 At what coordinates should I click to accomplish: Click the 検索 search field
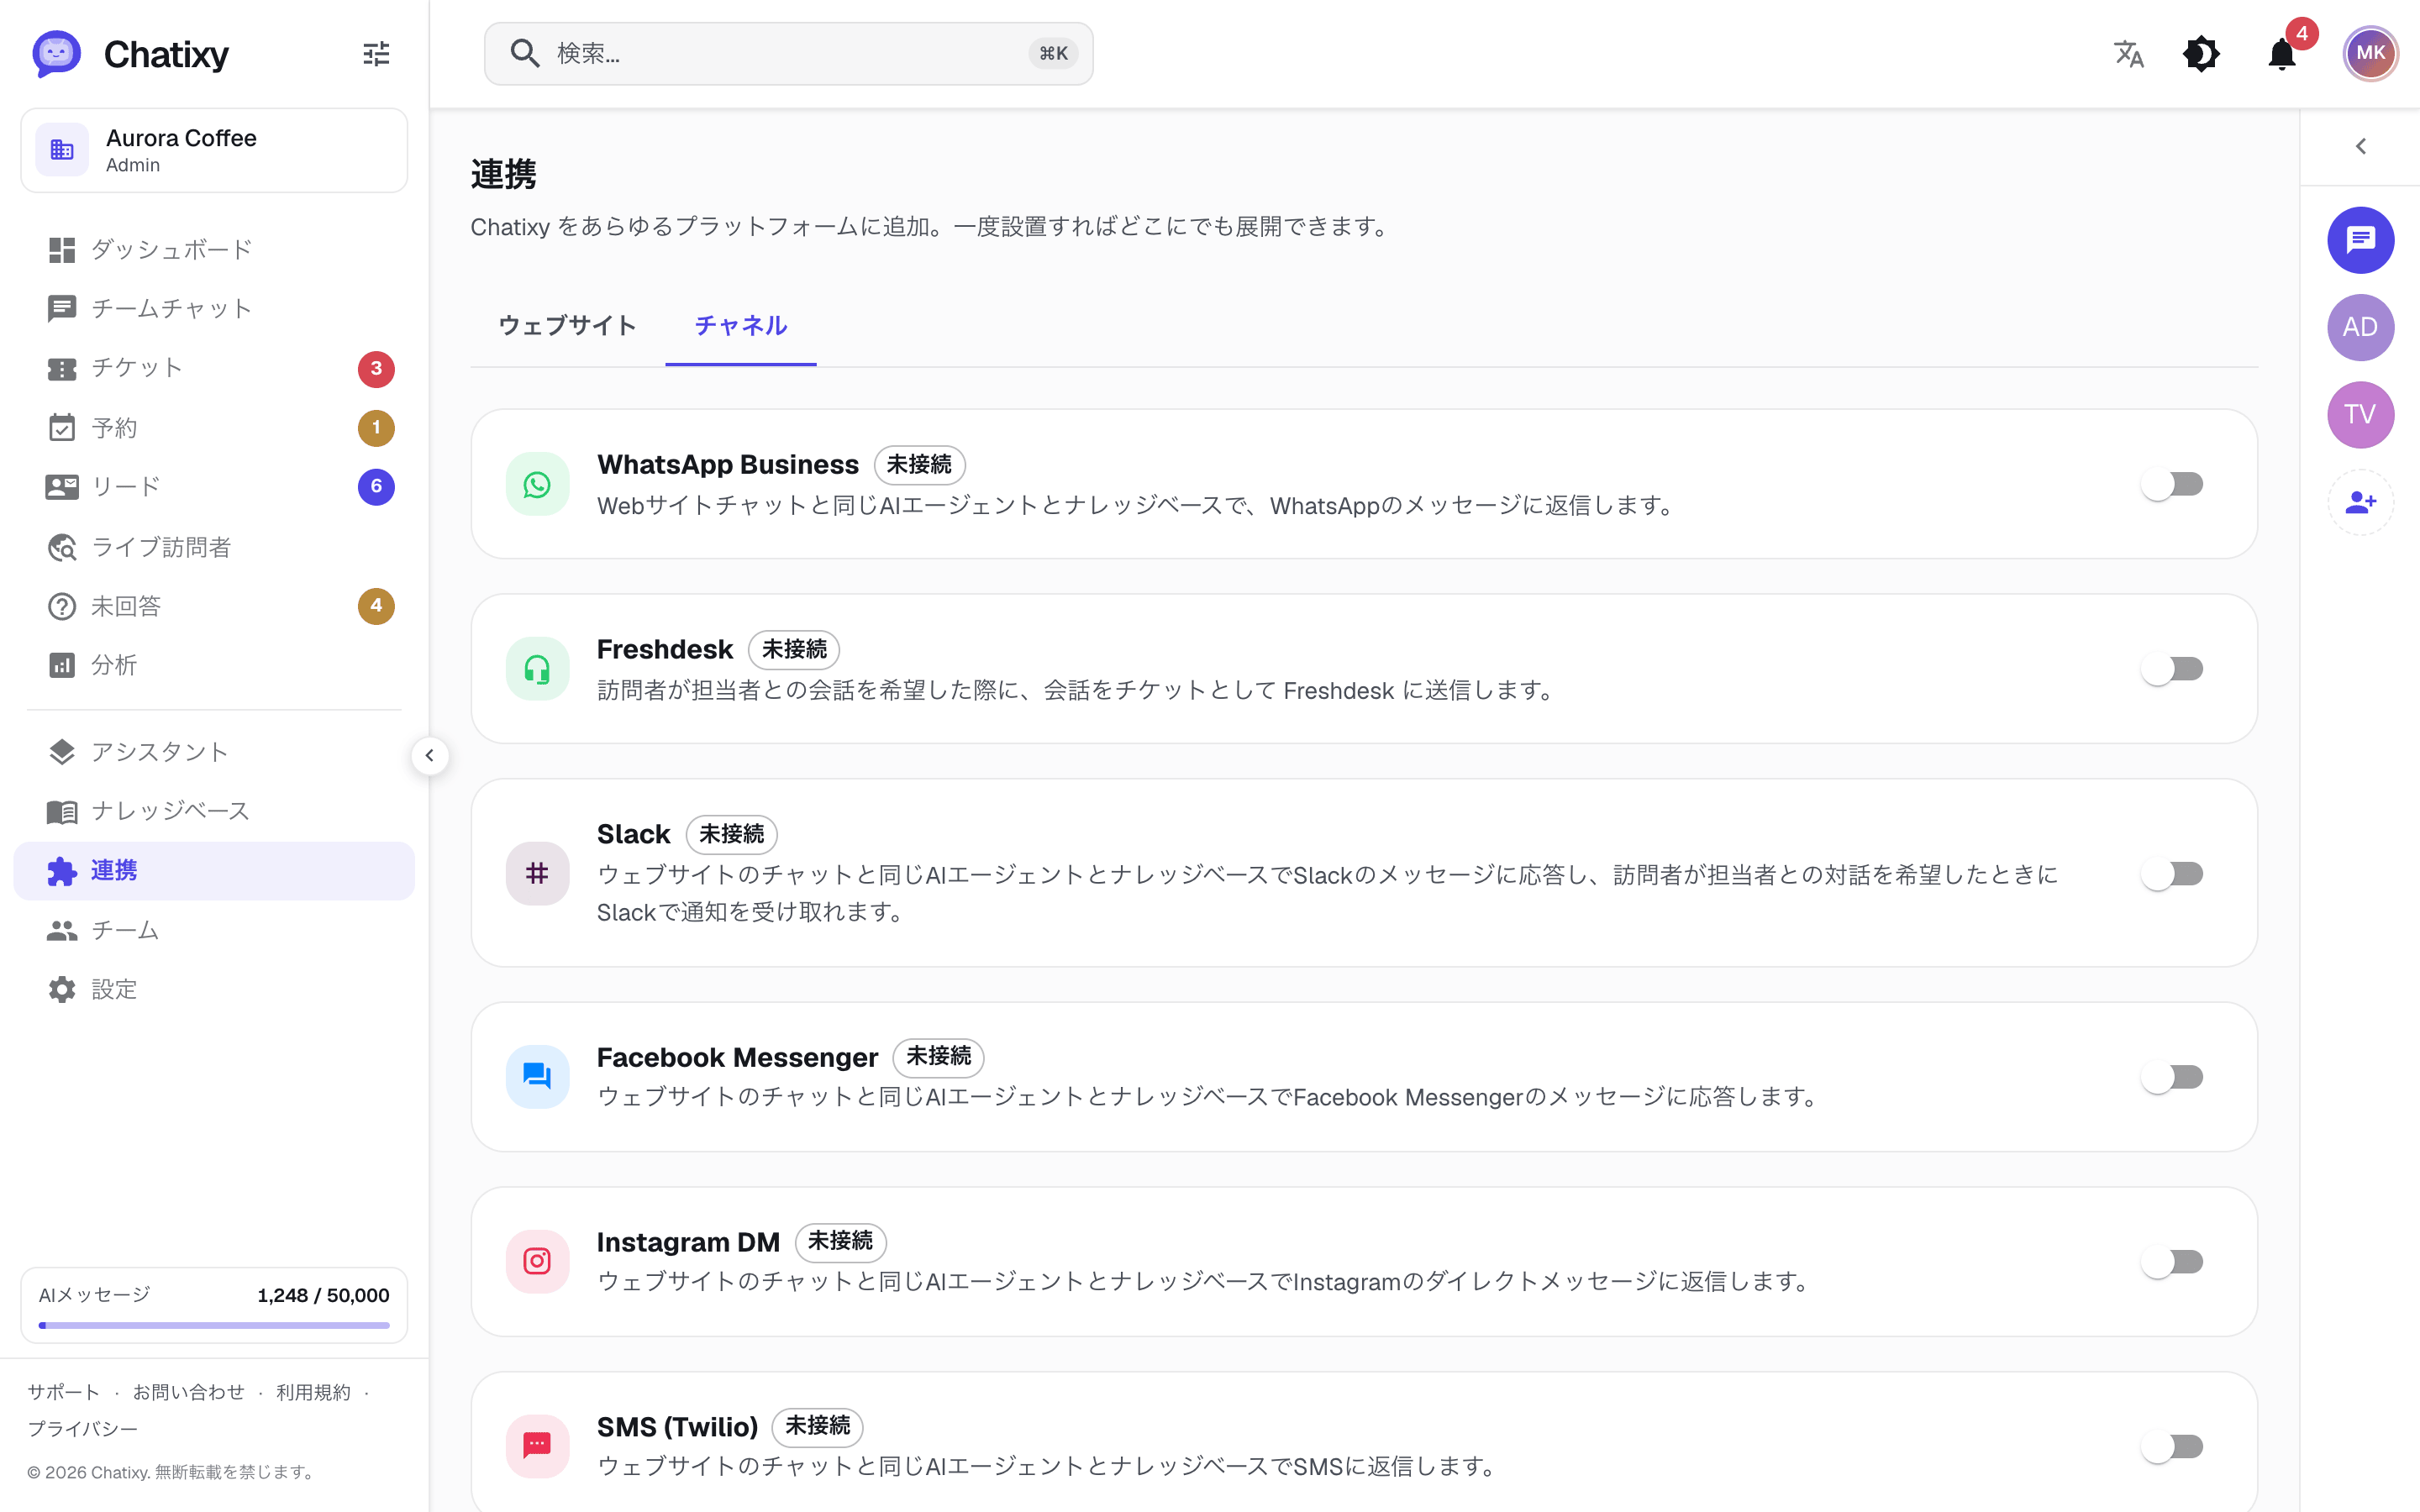tap(788, 53)
